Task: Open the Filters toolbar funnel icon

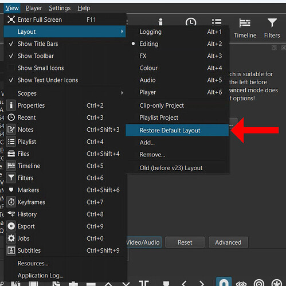Action: pyautogui.click(x=272, y=23)
